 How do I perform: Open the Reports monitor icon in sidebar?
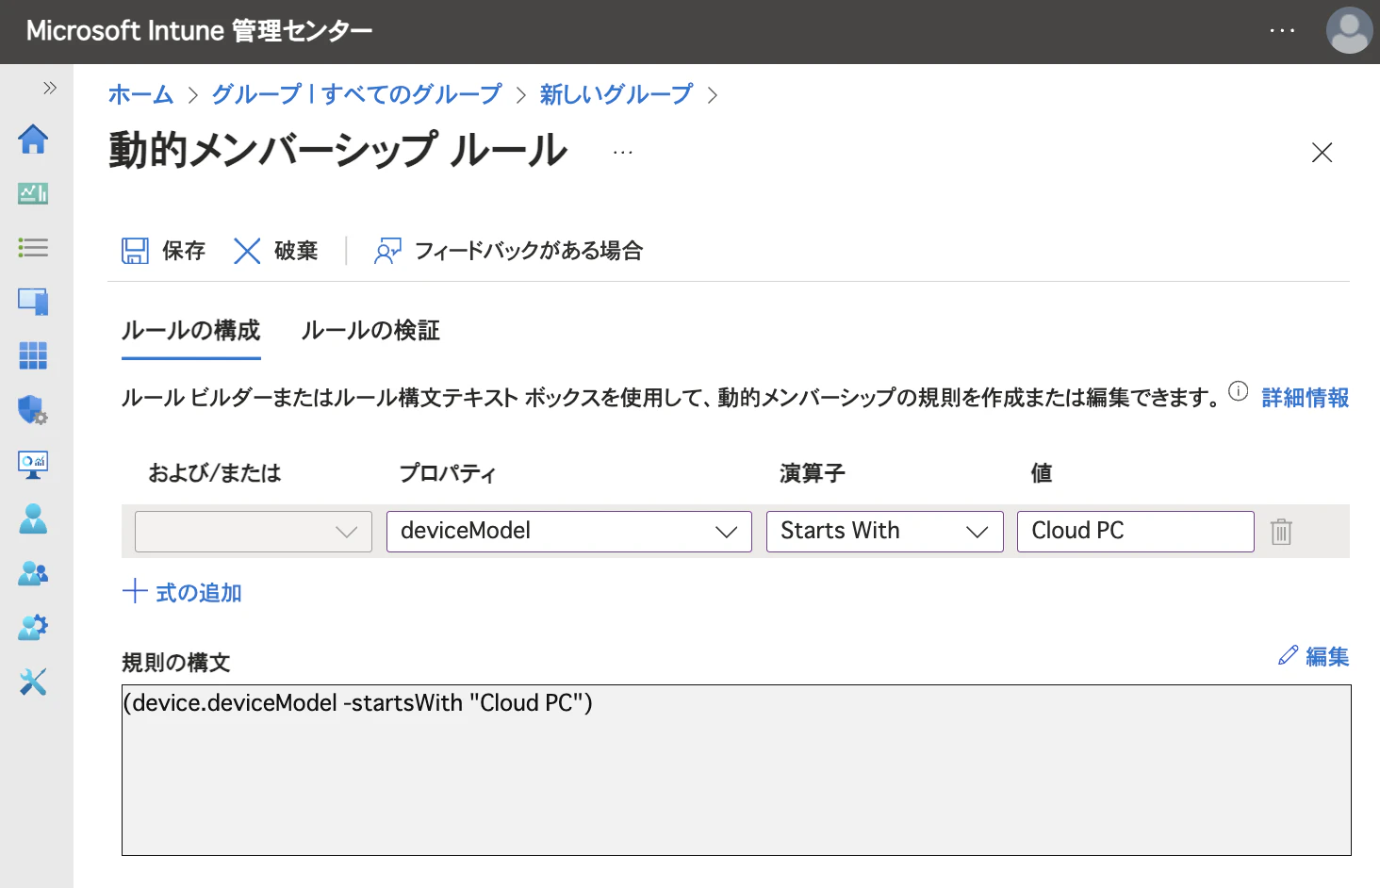[x=33, y=464]
